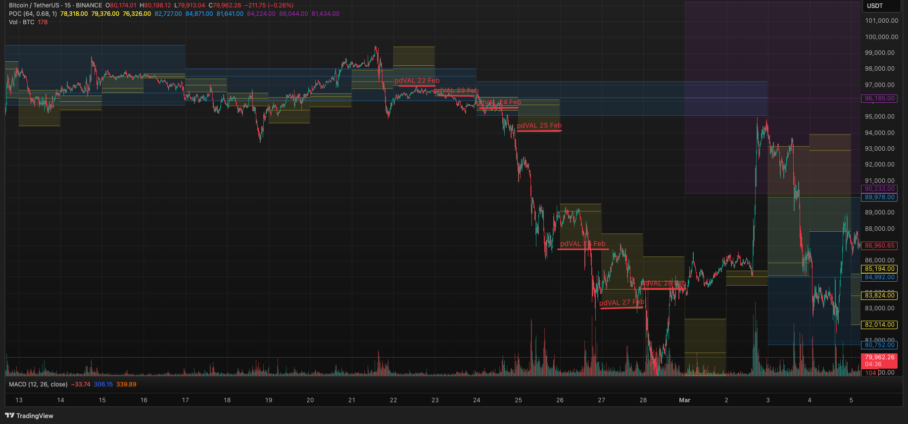Image resolution: width=908 pixels, height=424 pixels.
Task: Click the MACD signal value 339.89
Action: (126, 384)
